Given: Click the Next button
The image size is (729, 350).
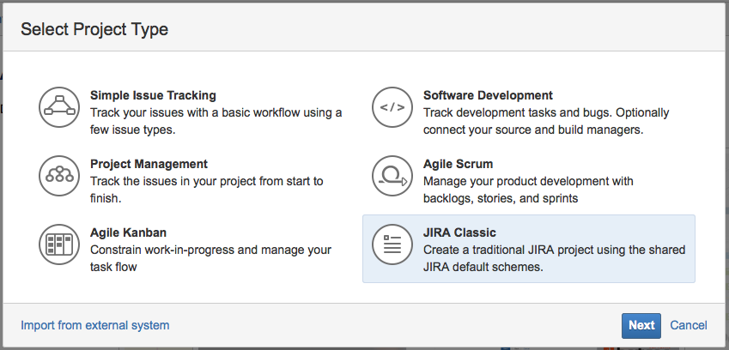Looking at the screenshot, I should 641,325.
